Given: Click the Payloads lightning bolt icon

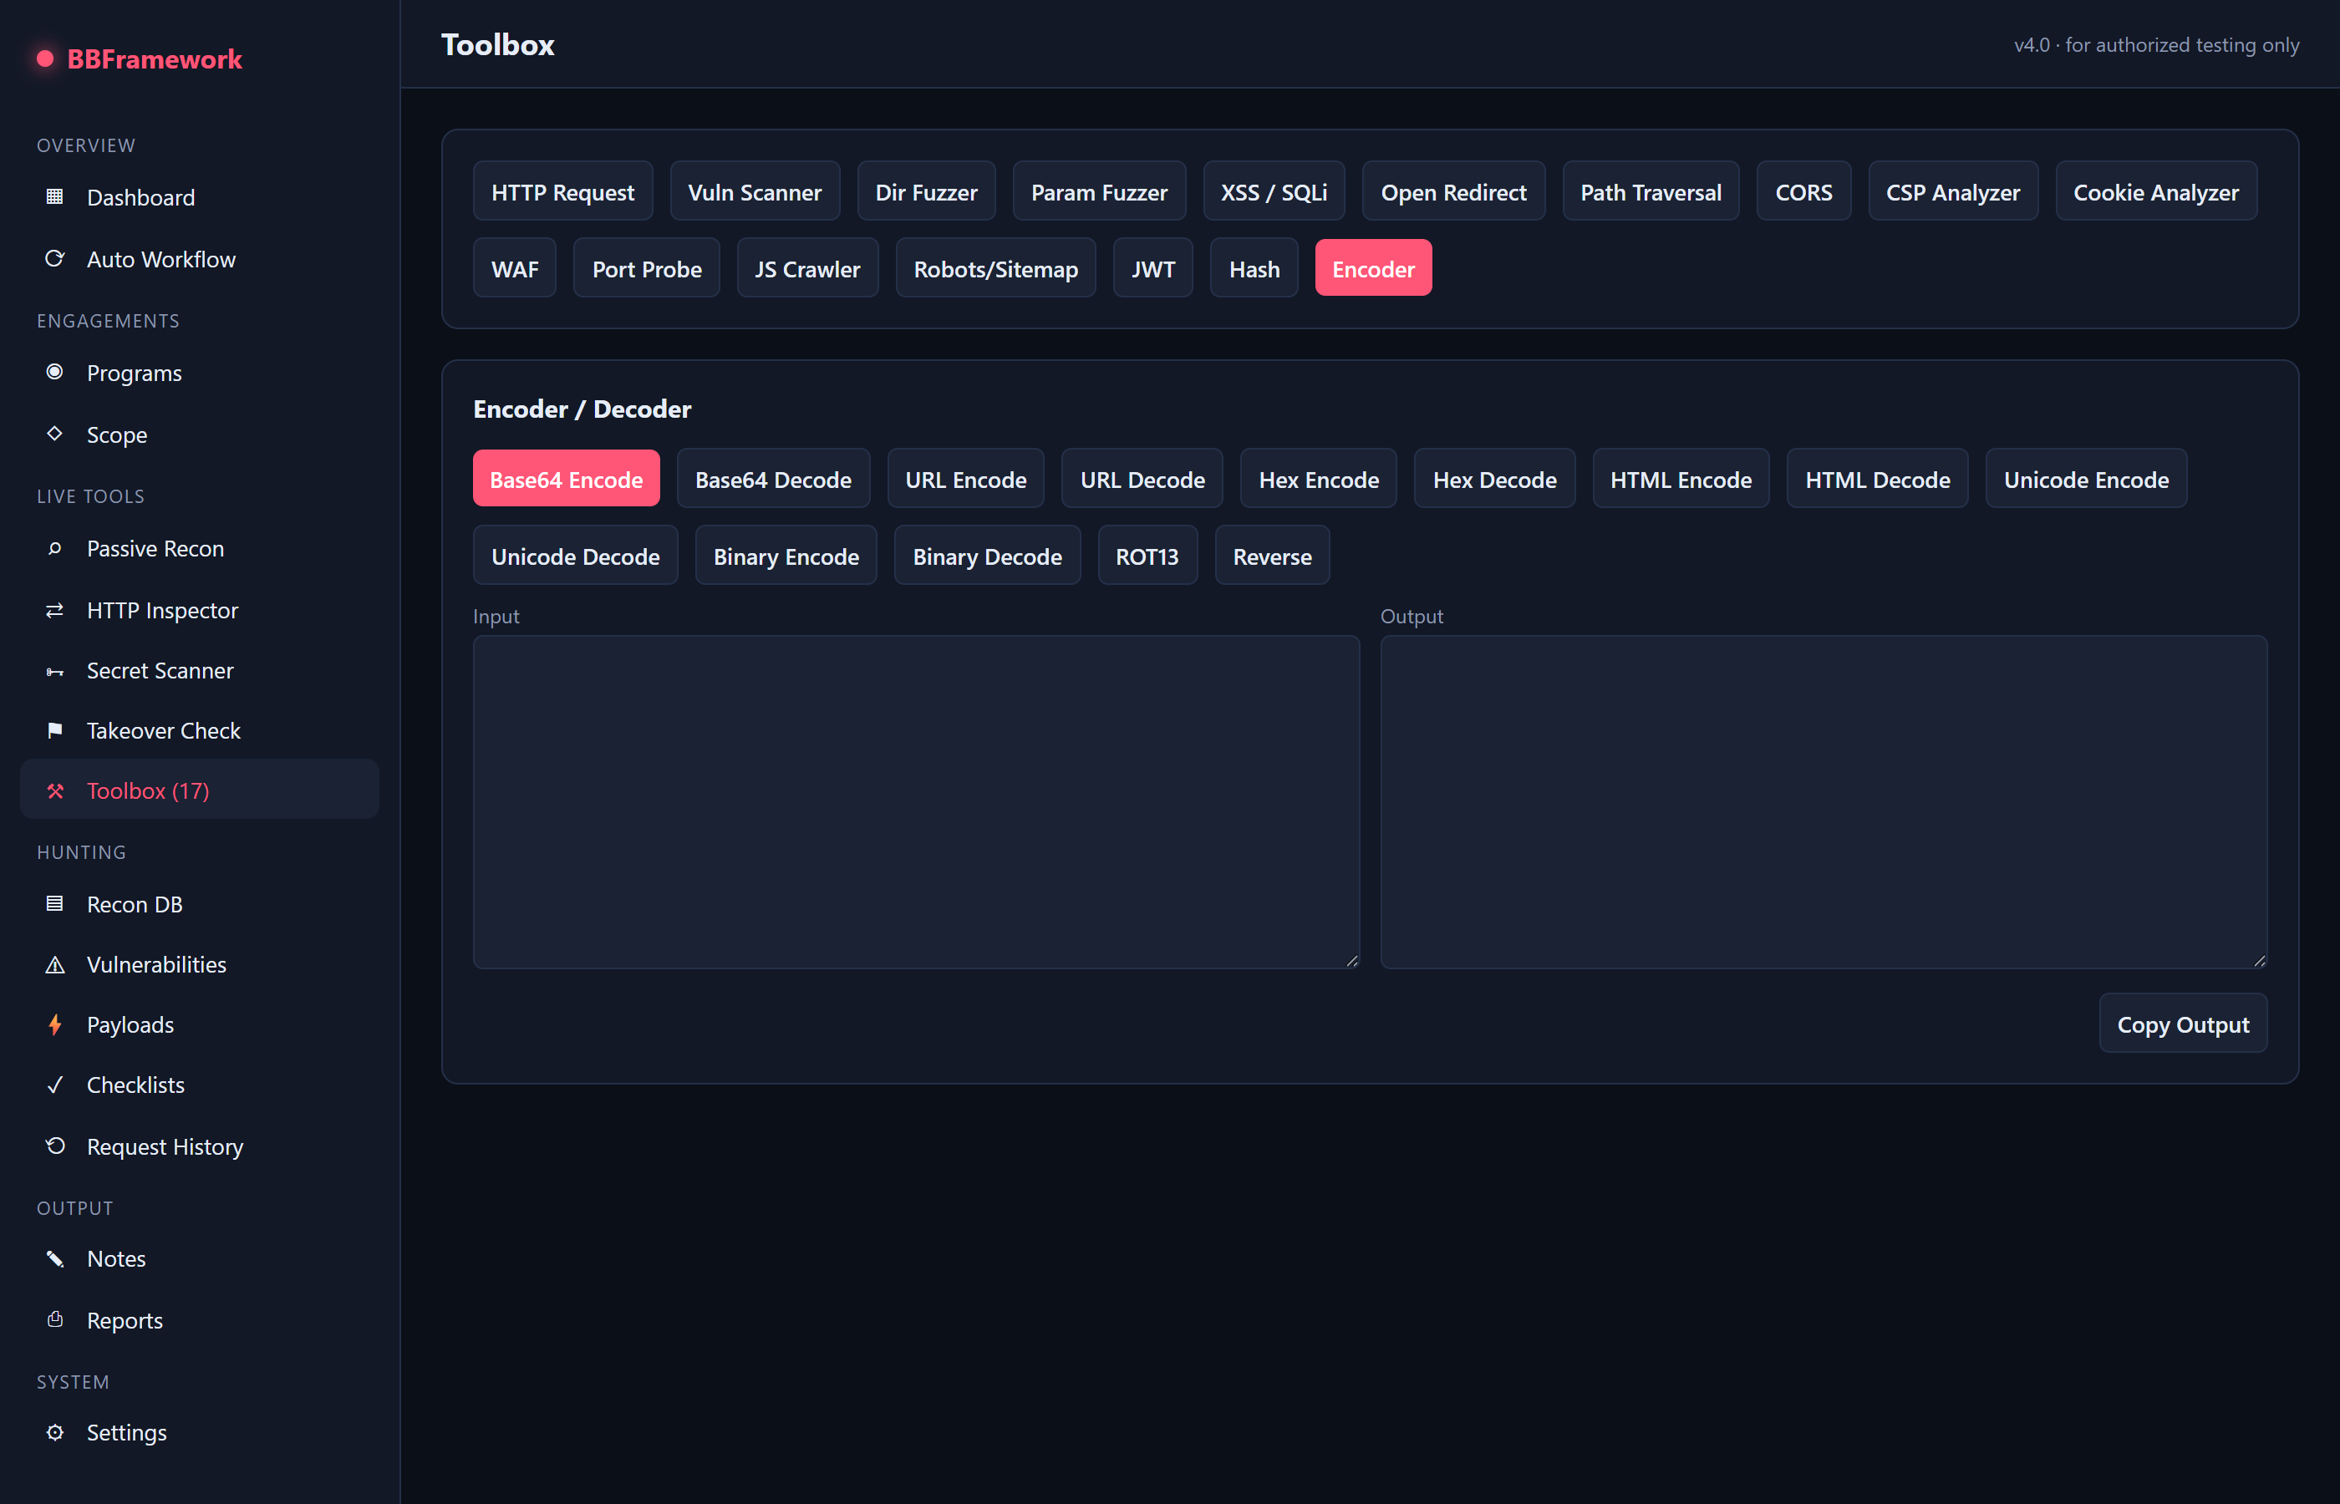Looking at the screenshot, I should pos(54,1024).
